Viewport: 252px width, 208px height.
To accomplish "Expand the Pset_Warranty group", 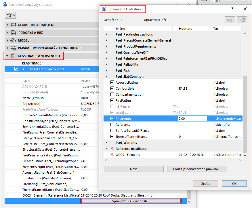I will [x=106, y=142].
